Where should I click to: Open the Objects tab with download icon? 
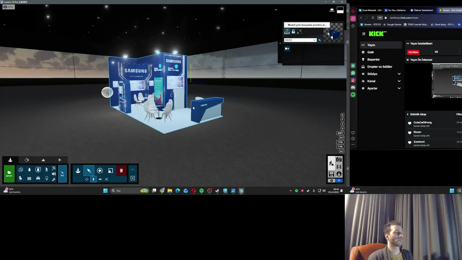(x=10, y=160)
